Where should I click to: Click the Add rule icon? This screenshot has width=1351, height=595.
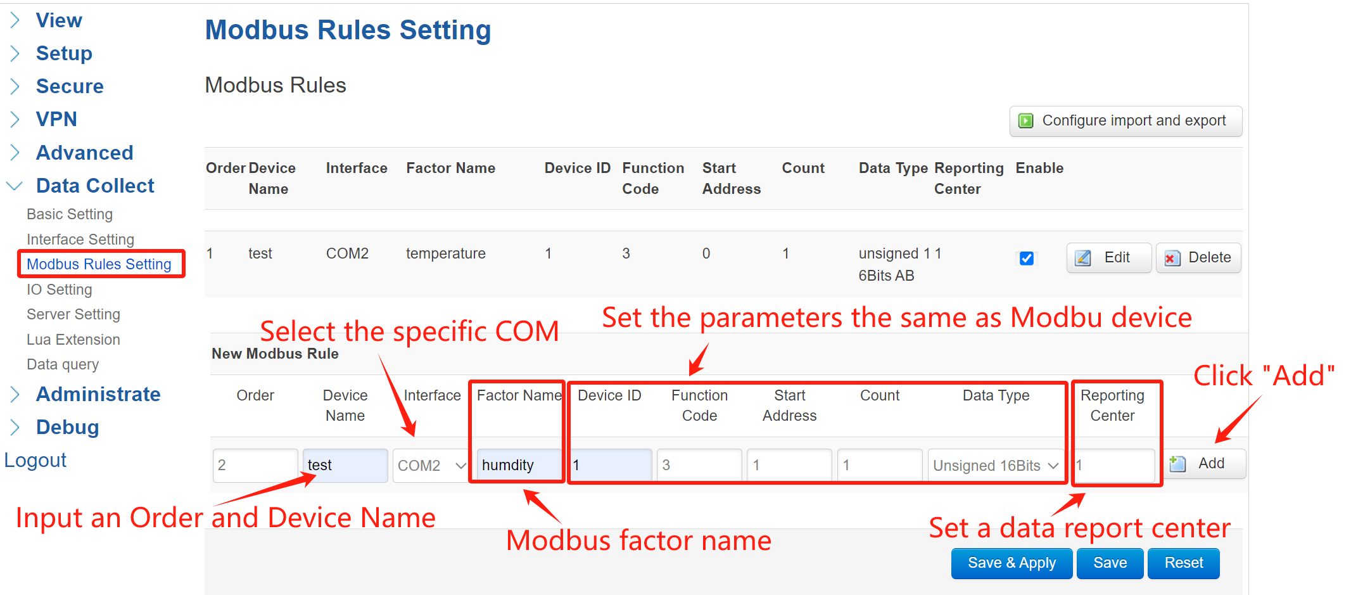click(1177, 464)
